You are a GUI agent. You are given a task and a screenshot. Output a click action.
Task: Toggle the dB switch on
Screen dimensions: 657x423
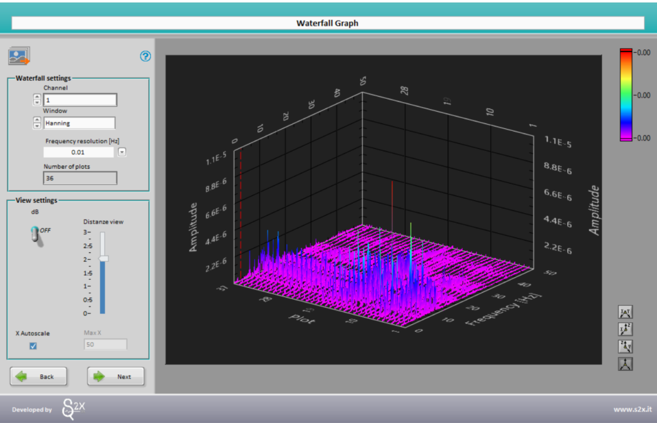click(35, 234)
